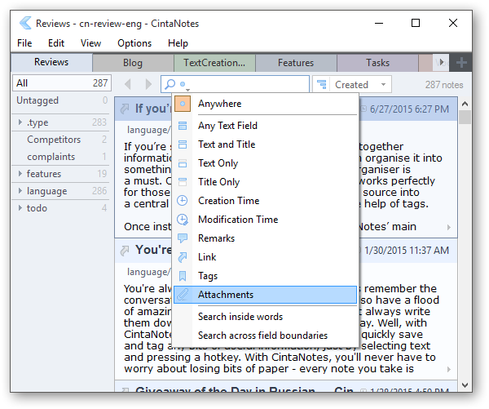
Task: Go back with the left navigation arrow
Action: point(128,84)
